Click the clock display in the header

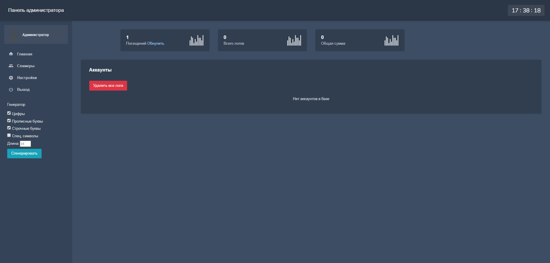[x=526, y=10]
